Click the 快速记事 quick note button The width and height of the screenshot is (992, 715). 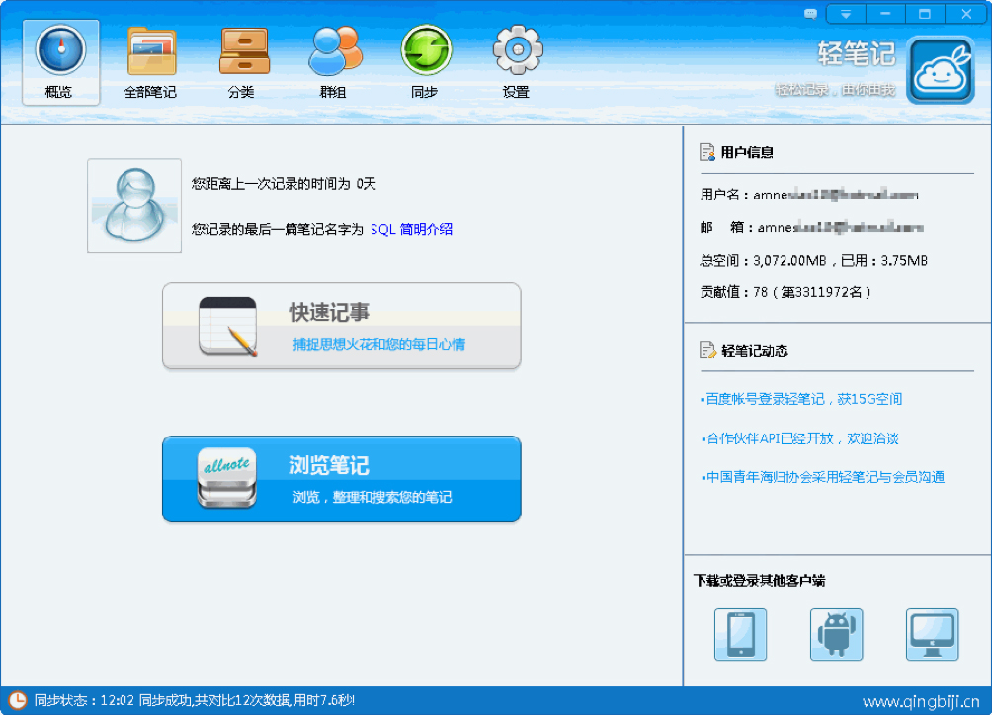tap(342, 326)
